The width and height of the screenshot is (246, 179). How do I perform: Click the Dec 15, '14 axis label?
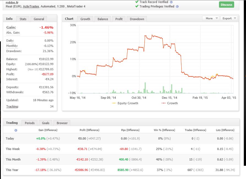pyautogui.click(x=169, y=98)
